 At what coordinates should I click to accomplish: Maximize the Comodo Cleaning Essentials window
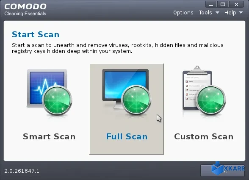tap(223, 5)
